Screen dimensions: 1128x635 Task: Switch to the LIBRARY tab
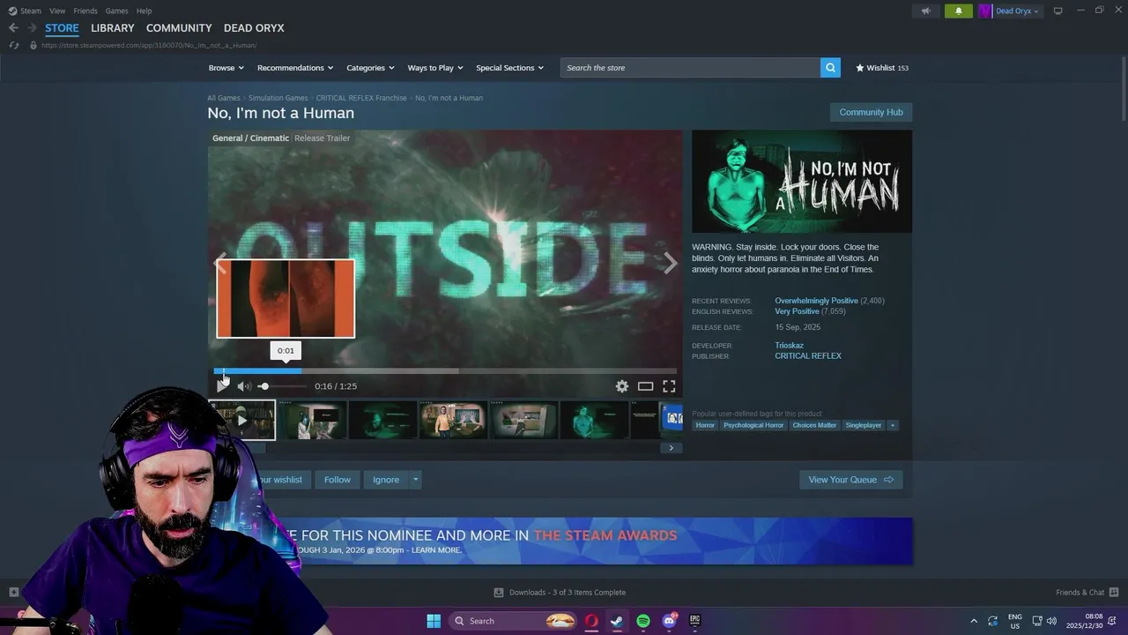[113, 28]
